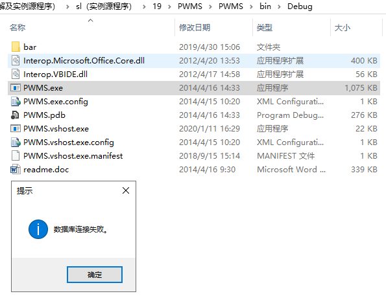Click the Interop.Microsoft.Office.Core.dll file icon

tap(16, 60)
